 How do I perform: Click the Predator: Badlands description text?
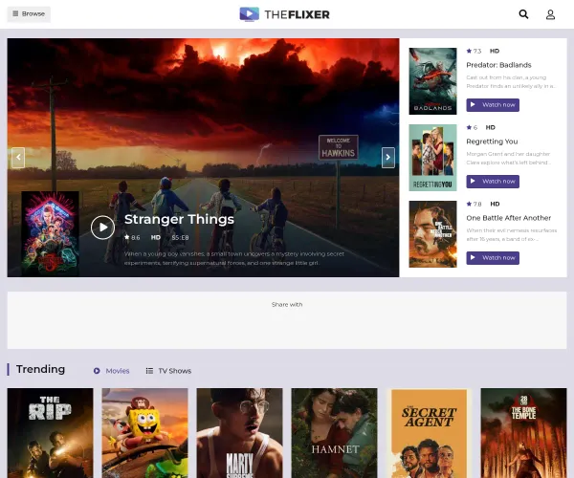(x=511, y=81)
